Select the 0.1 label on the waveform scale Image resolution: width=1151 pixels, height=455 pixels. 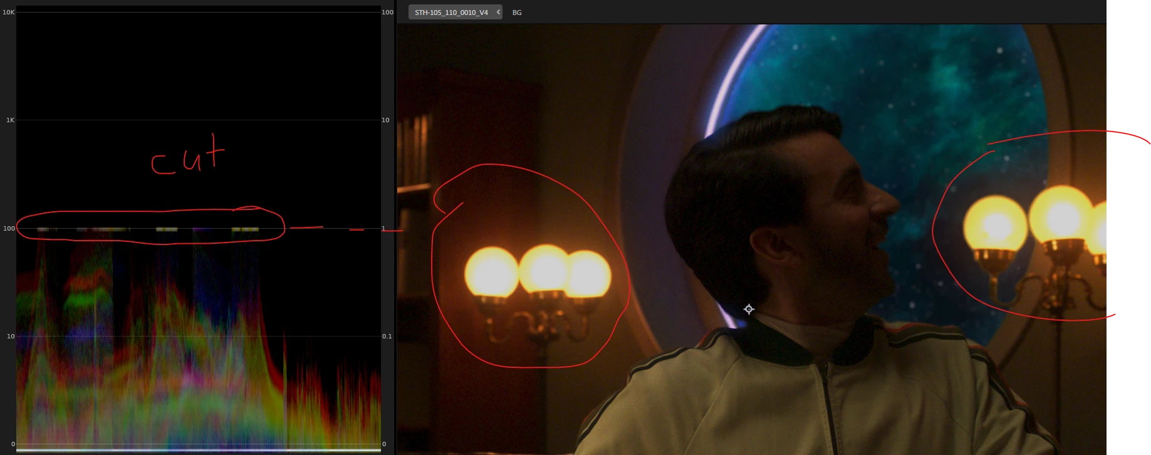[x=387, y=337]
